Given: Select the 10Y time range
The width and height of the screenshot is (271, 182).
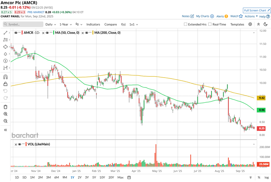Looking at the screenshot, I should click(102, 177).
